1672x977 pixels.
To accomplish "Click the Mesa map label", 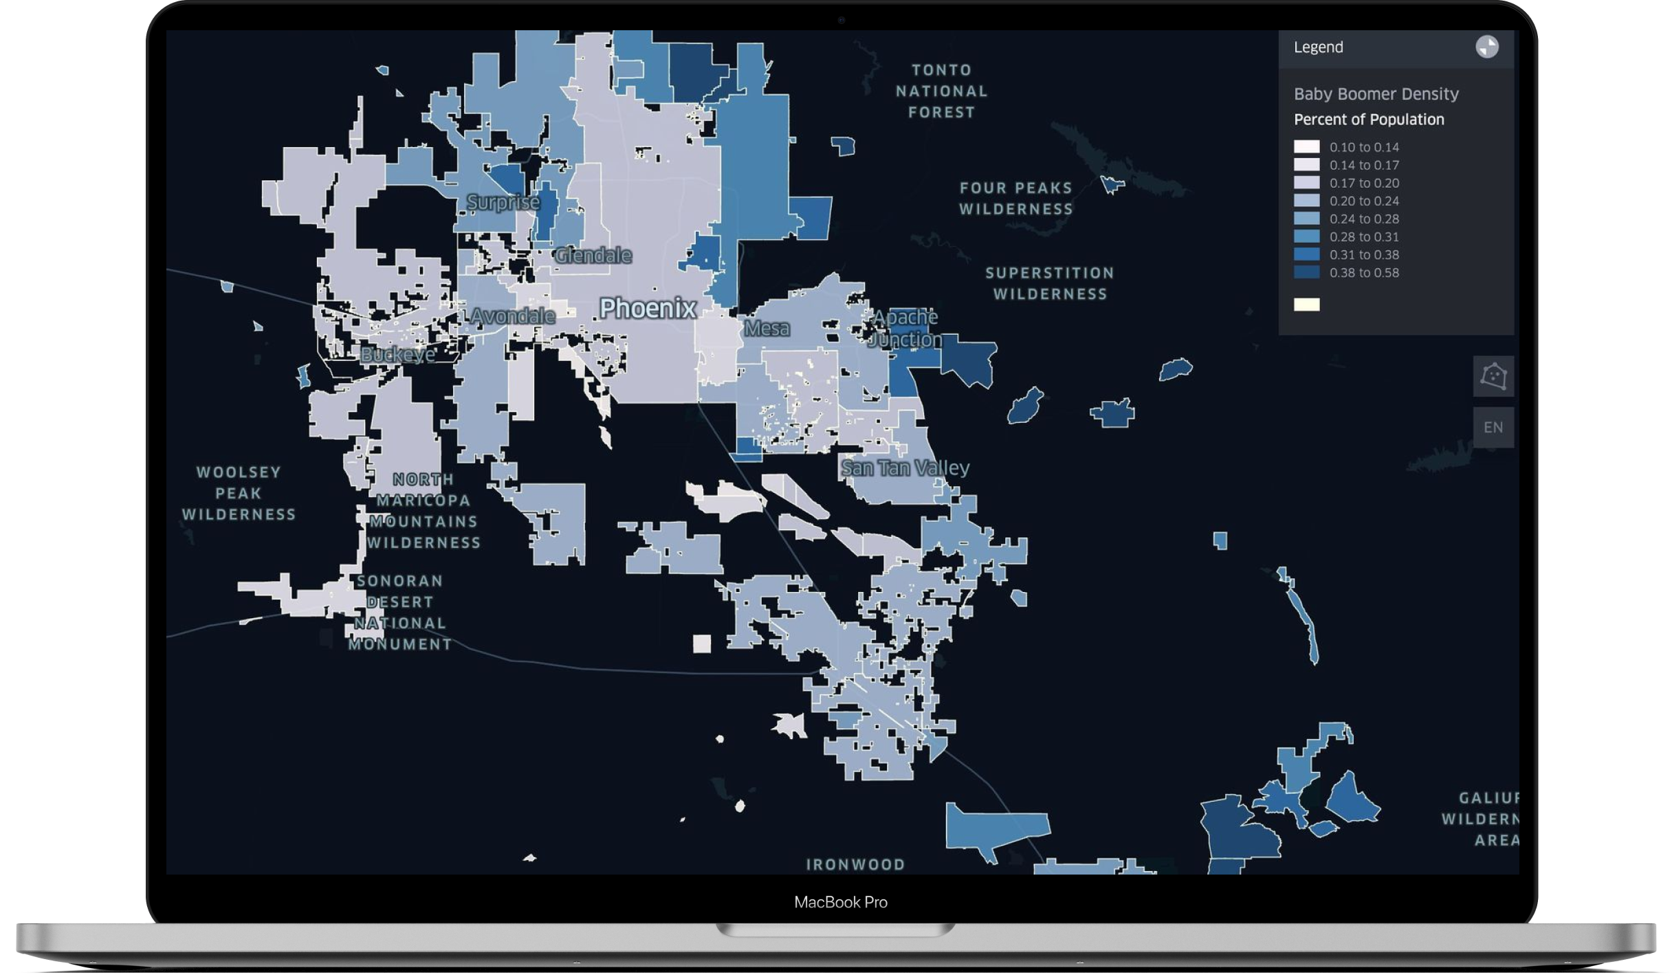I will 767,329.
